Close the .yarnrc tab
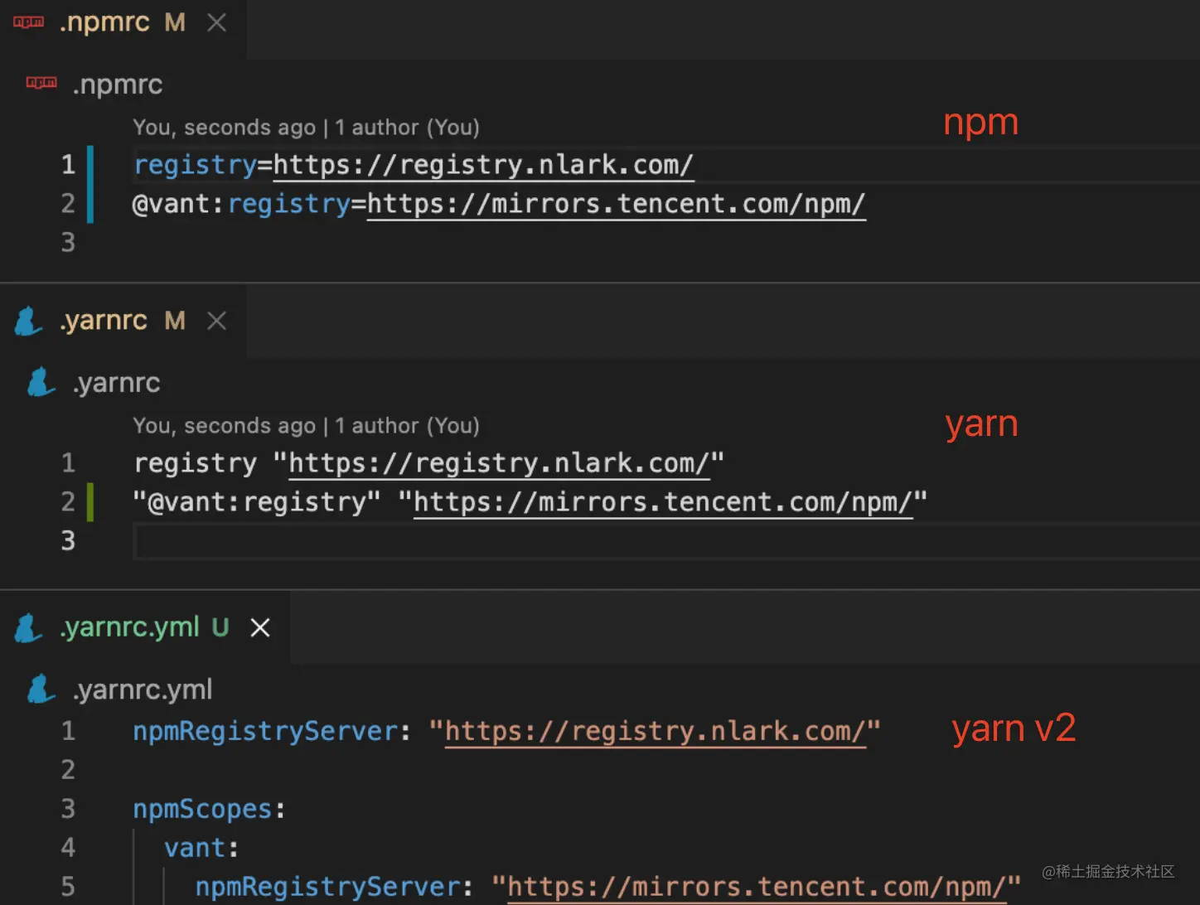1200x905 pixels. (217, 321)
